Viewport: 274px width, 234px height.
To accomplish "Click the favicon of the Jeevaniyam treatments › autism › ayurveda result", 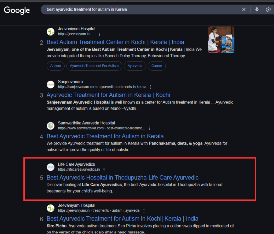I will [x=50, y=208].
